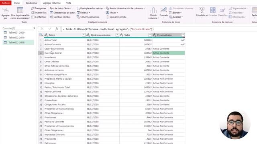Select the Table001 2020 query
This screenshot has width=257, height=144.
[18, 33]
